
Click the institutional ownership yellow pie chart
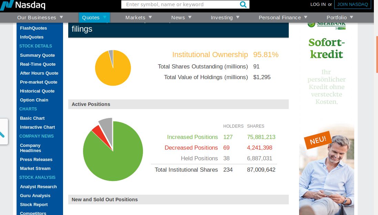(113, 68)
